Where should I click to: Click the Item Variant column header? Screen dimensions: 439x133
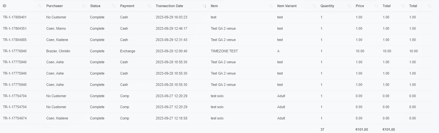coord(287,6)
